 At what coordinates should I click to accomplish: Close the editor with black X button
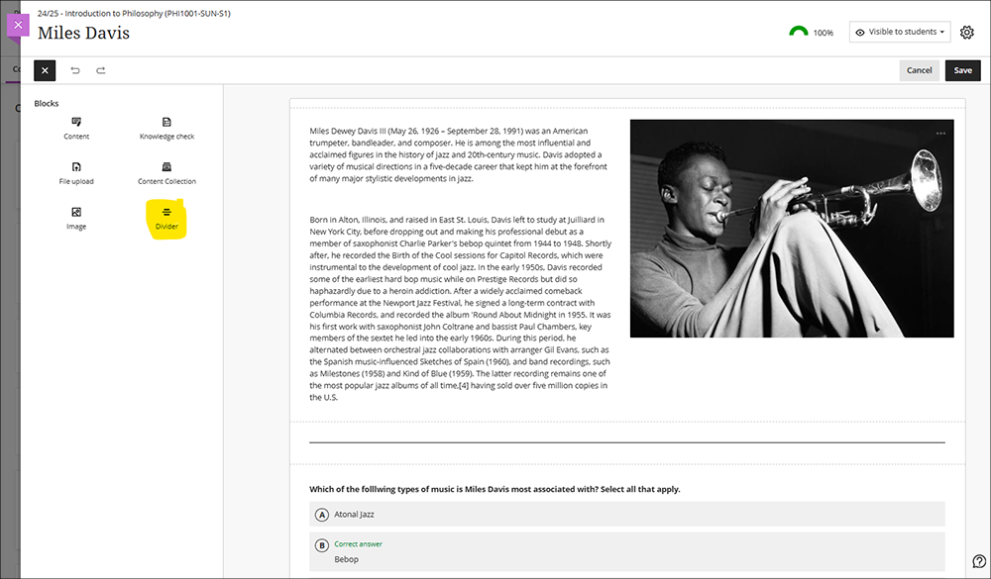click(45, 70)
